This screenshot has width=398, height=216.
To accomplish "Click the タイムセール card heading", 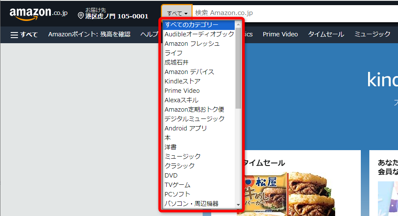I will point(264,163).
